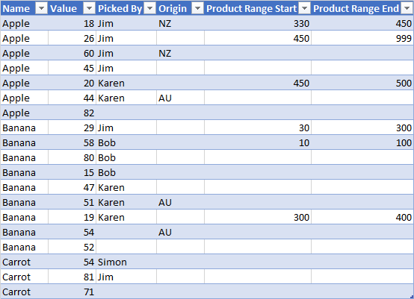Screen dimensions: 414x299
Task: Select the Value header cell
Action: [72, 9]
